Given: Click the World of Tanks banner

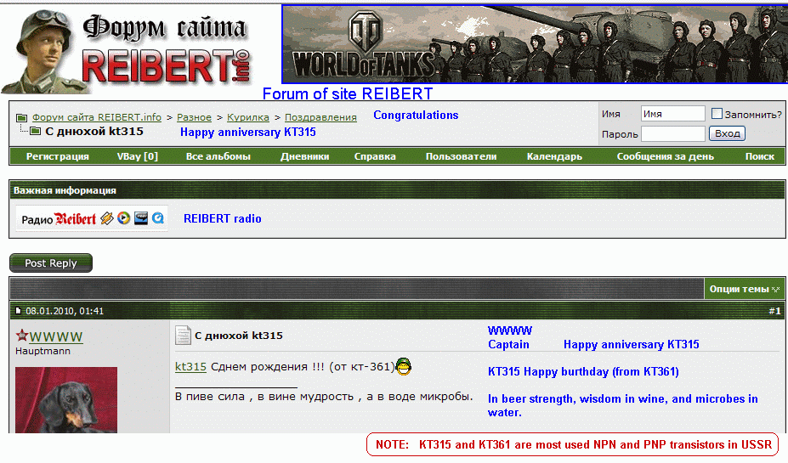Looking at the screenshot, I should [535, 44].
